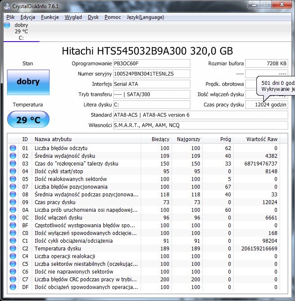The image size is (295, 301).
Task: Click the Standard field ATA8-ACS version 6
Action: tap(201, 115)
